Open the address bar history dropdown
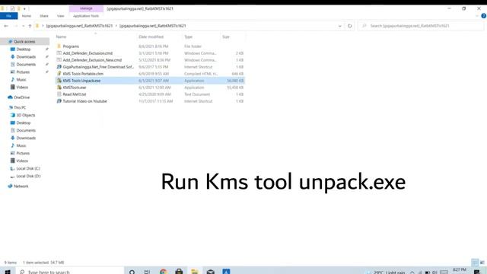This screenshot has width=487, height=274. coord(340,26)
